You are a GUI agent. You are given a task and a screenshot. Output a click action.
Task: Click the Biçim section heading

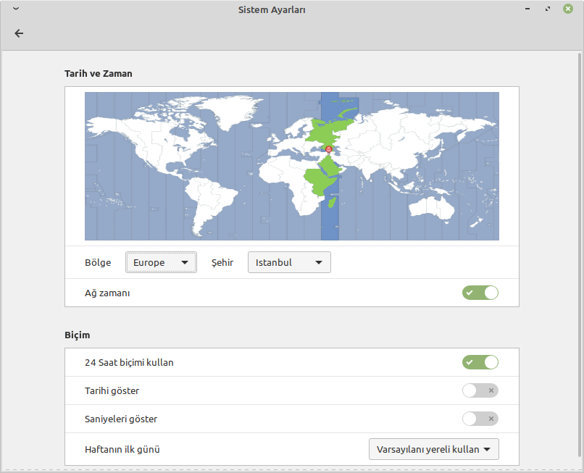(x=77, y=335)
